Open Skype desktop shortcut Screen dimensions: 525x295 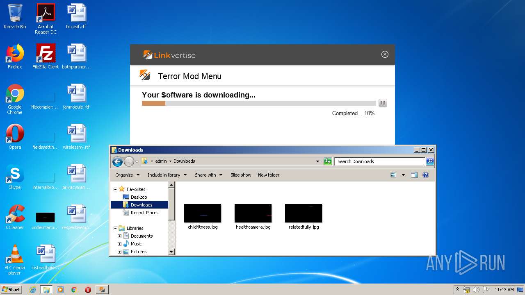(15, 177)
